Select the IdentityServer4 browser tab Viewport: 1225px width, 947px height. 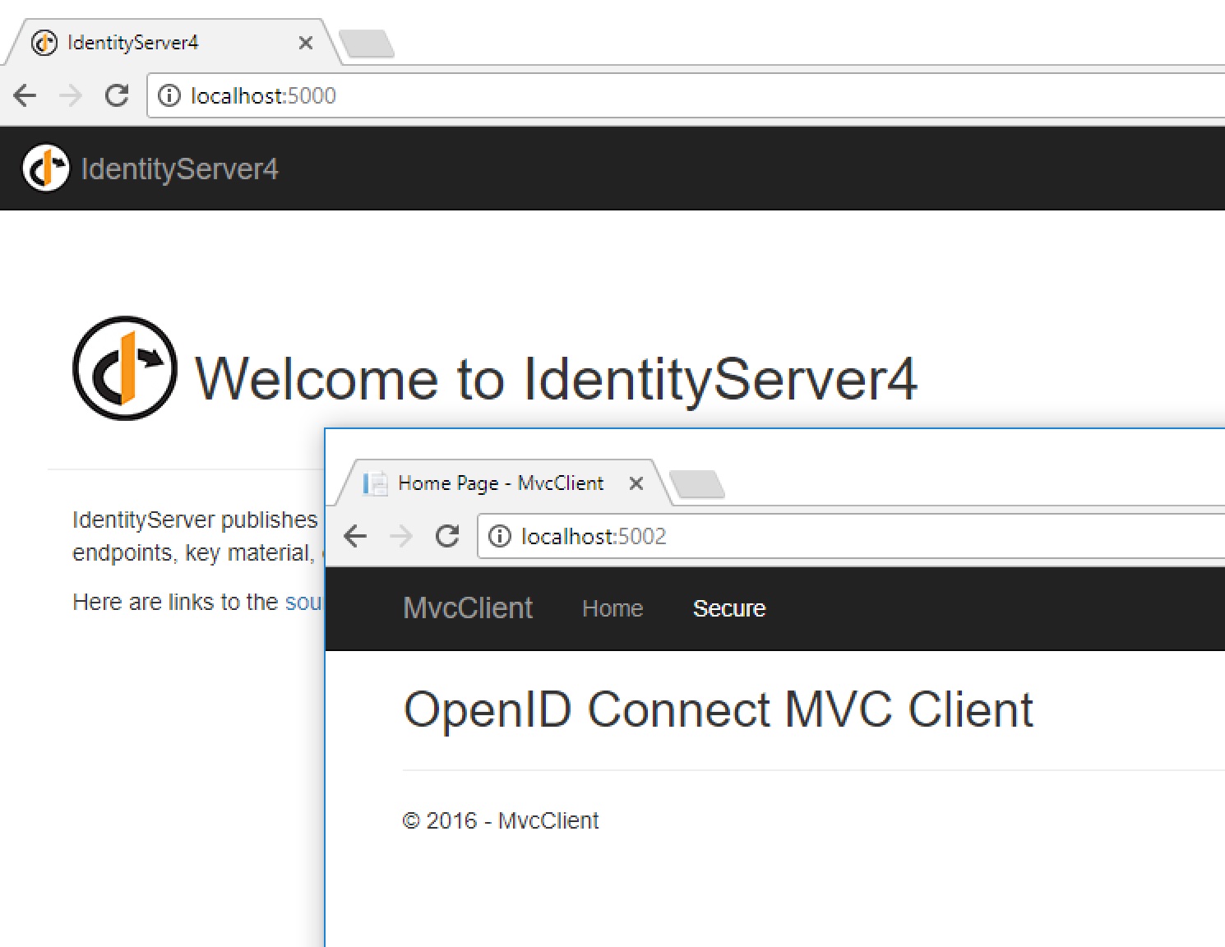pyautogui.click(x=171, y=43)
